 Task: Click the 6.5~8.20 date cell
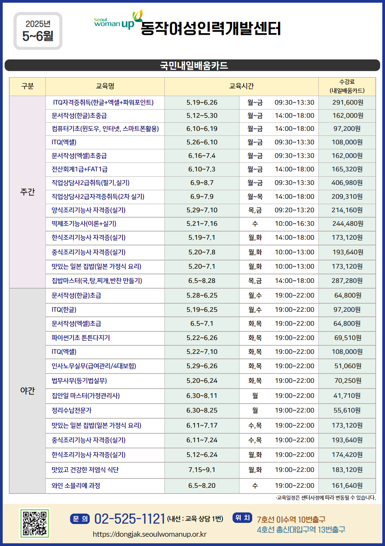[202, 486]
